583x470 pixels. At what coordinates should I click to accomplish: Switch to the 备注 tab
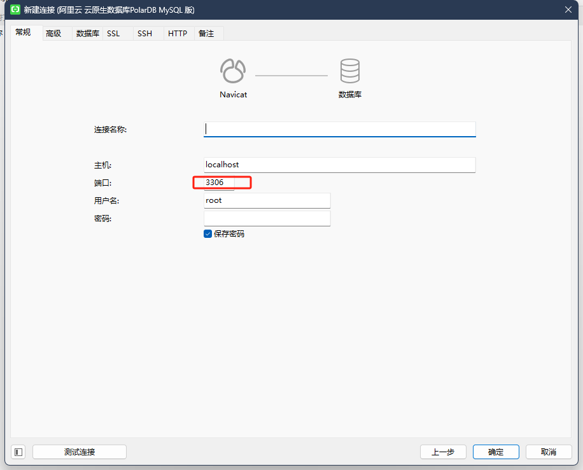206,33
